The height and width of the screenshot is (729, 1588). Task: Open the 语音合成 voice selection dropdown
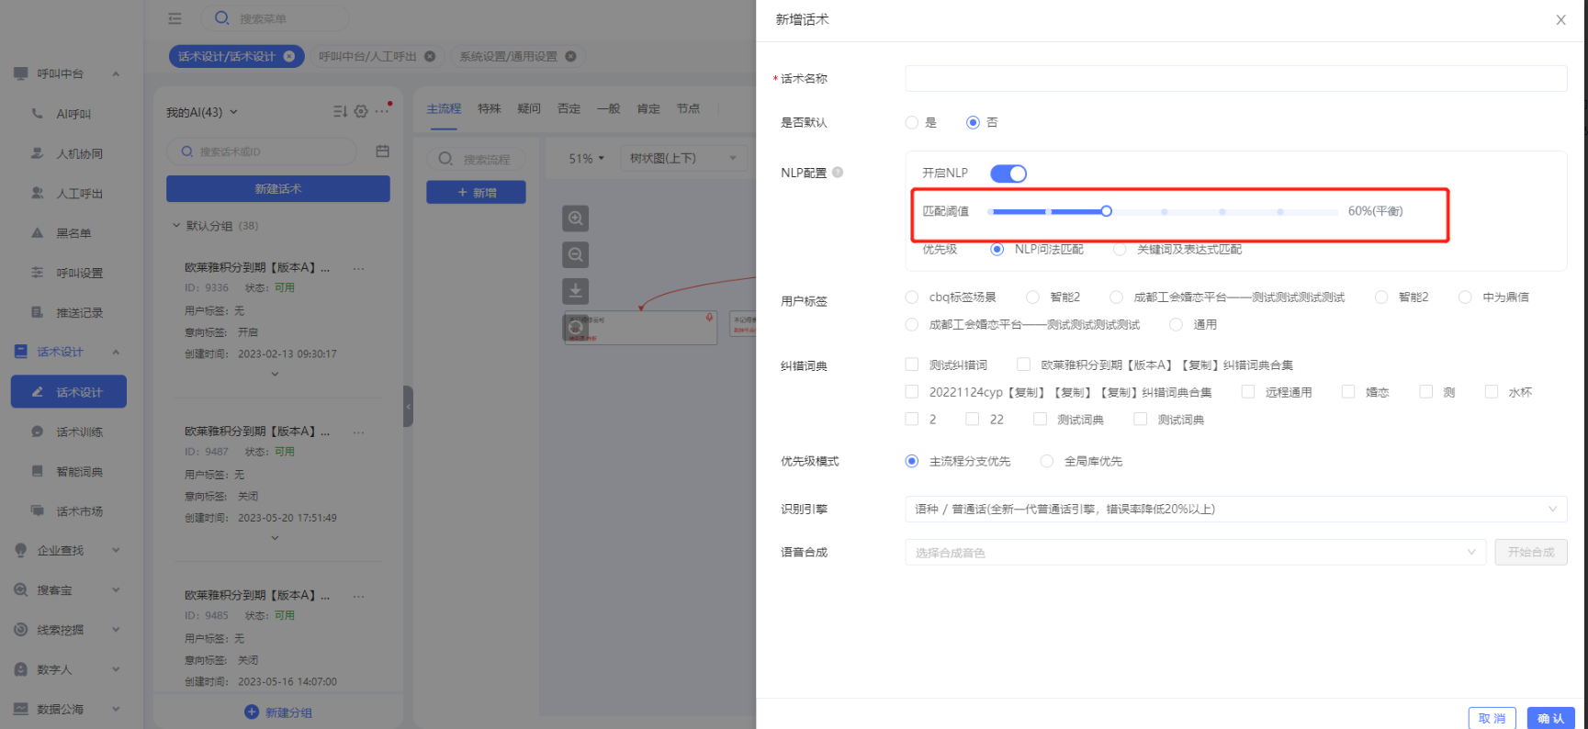coord(1195,553)
